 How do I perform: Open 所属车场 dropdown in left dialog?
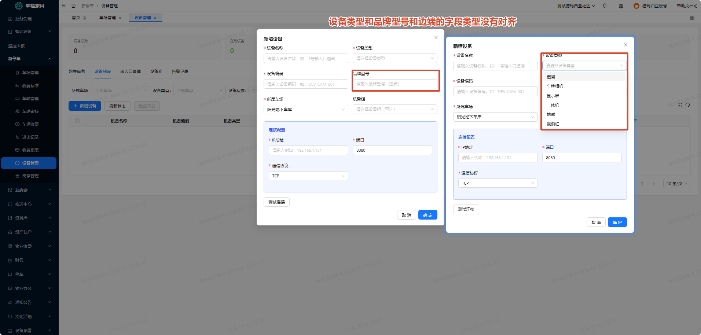[x=306, y=110]
